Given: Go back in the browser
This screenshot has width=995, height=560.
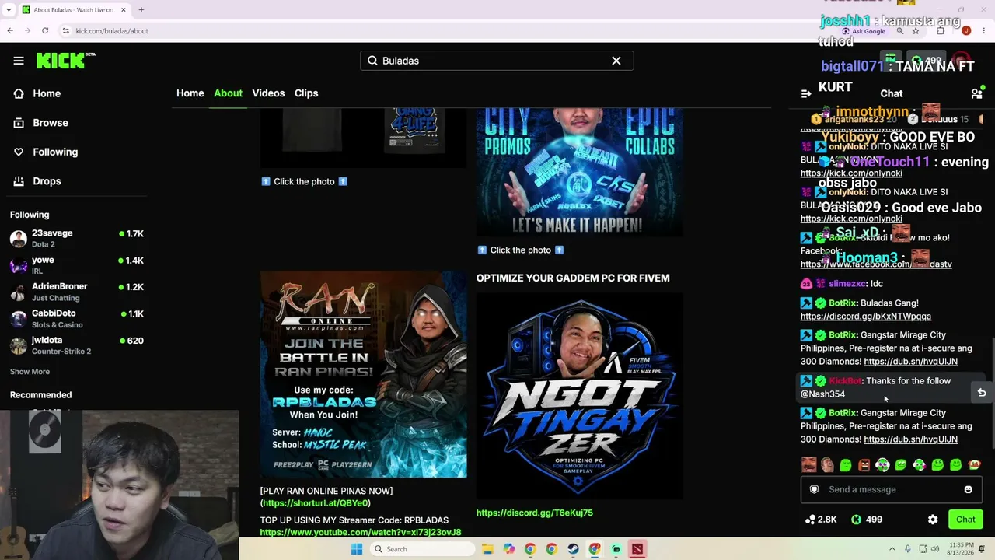Looking at the screenshot, I should 10,30.
